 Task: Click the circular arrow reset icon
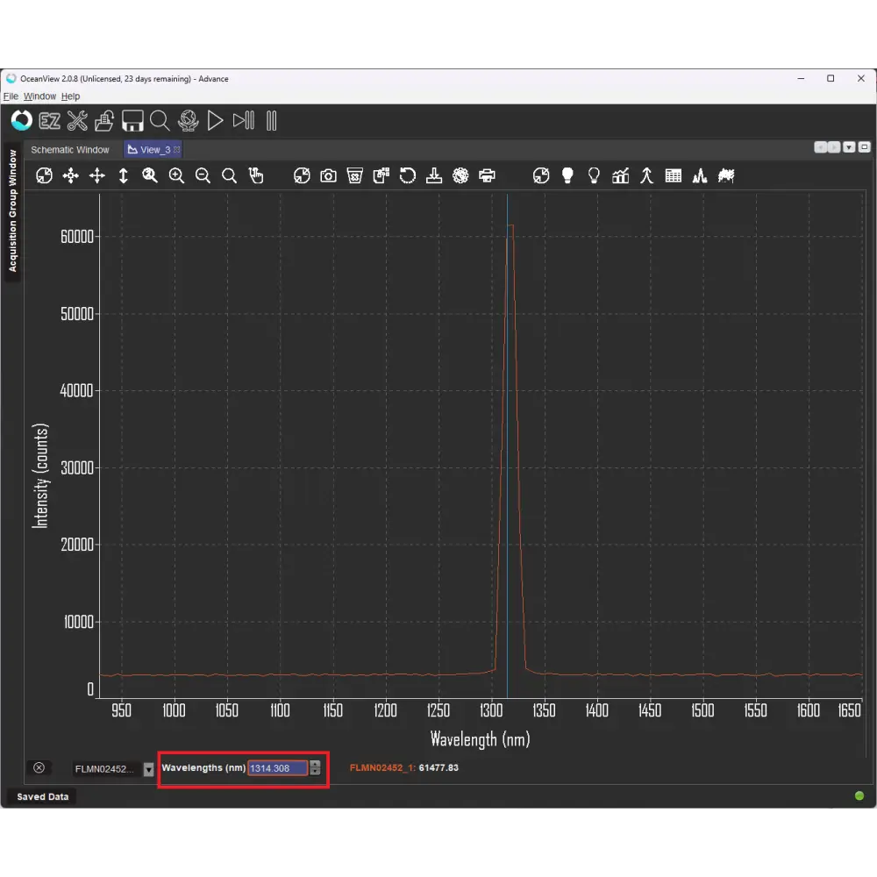[x=408, y=176]
